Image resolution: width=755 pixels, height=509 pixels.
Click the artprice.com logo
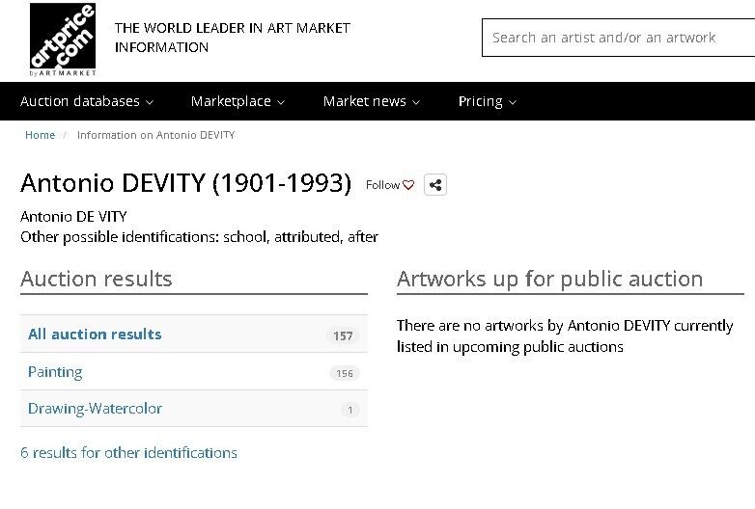(x=63, y=40)
